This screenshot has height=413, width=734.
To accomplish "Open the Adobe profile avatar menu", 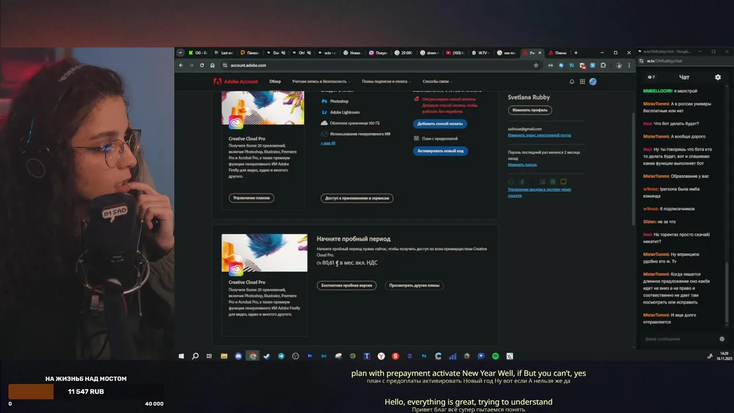I will pos(593,81).
